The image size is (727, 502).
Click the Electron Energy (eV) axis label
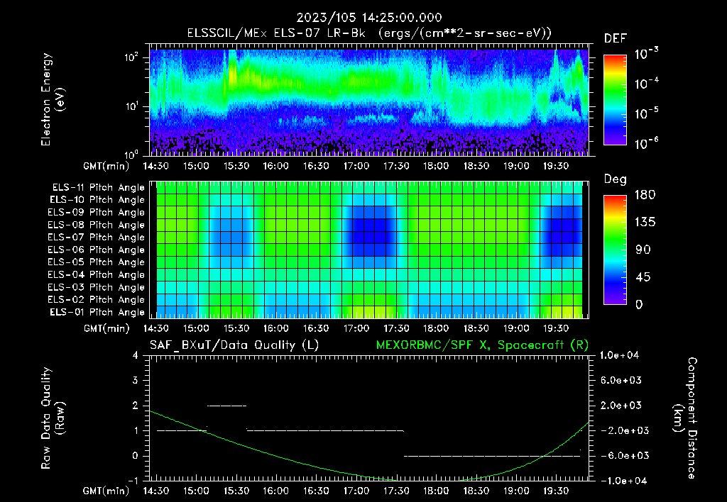(53, 99)
